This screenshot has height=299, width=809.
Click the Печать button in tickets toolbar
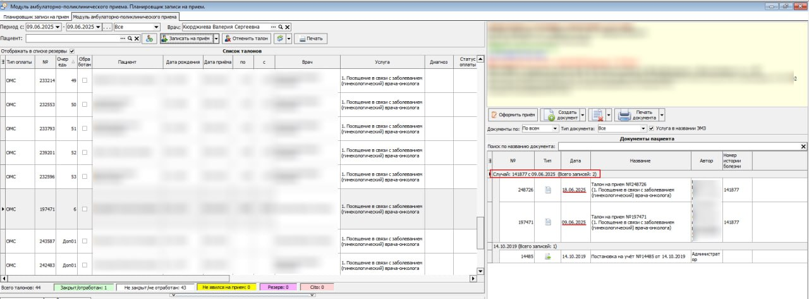pyautogui.click(x=312, y=39)
